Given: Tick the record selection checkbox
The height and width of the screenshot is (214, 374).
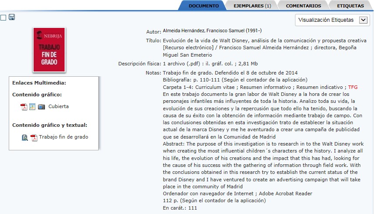Looking at the screenshot, I should coord(3,17).
